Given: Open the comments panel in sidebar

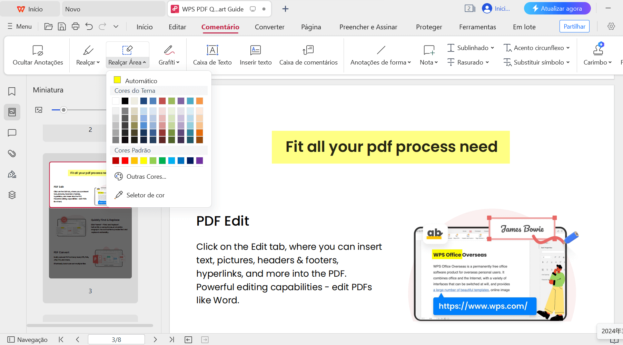Looking at the screenshot, I should click(x=12, y=133).
